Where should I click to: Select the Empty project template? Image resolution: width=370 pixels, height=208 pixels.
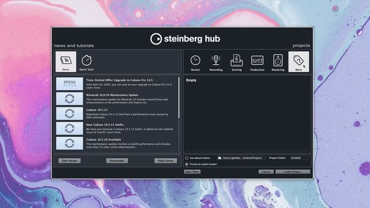coord(191,80)
